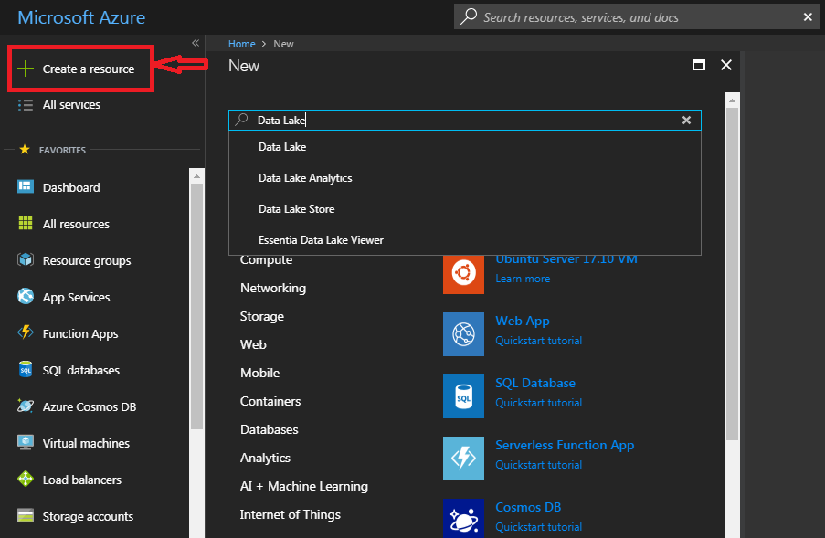Click the New blade scrollbar thumb
Screen dimensions: 825x538
(732, 273)
